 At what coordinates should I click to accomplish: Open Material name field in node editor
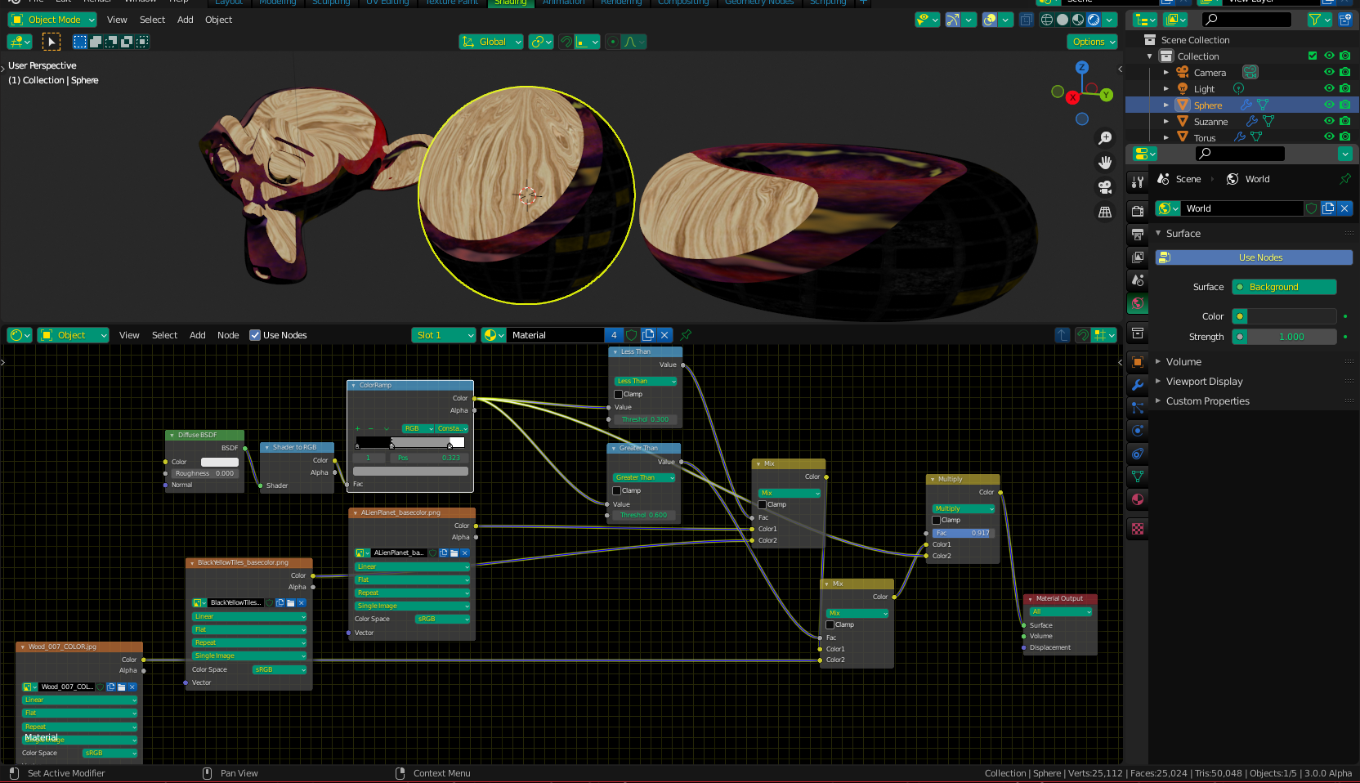556,335
